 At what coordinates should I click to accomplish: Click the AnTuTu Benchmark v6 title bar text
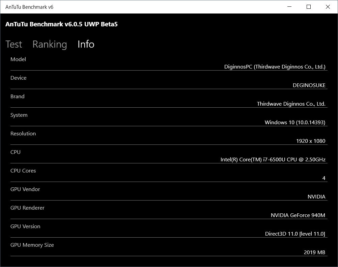(29, 7)
